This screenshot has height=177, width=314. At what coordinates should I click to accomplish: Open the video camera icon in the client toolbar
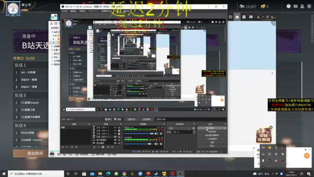[x=230, y=17]
